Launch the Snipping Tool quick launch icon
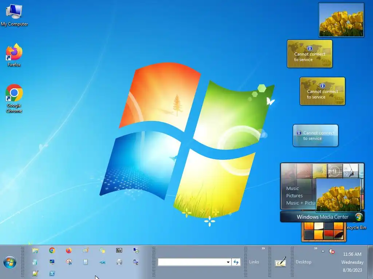Viewport: 373px width, 279px height. coord(69,262)
